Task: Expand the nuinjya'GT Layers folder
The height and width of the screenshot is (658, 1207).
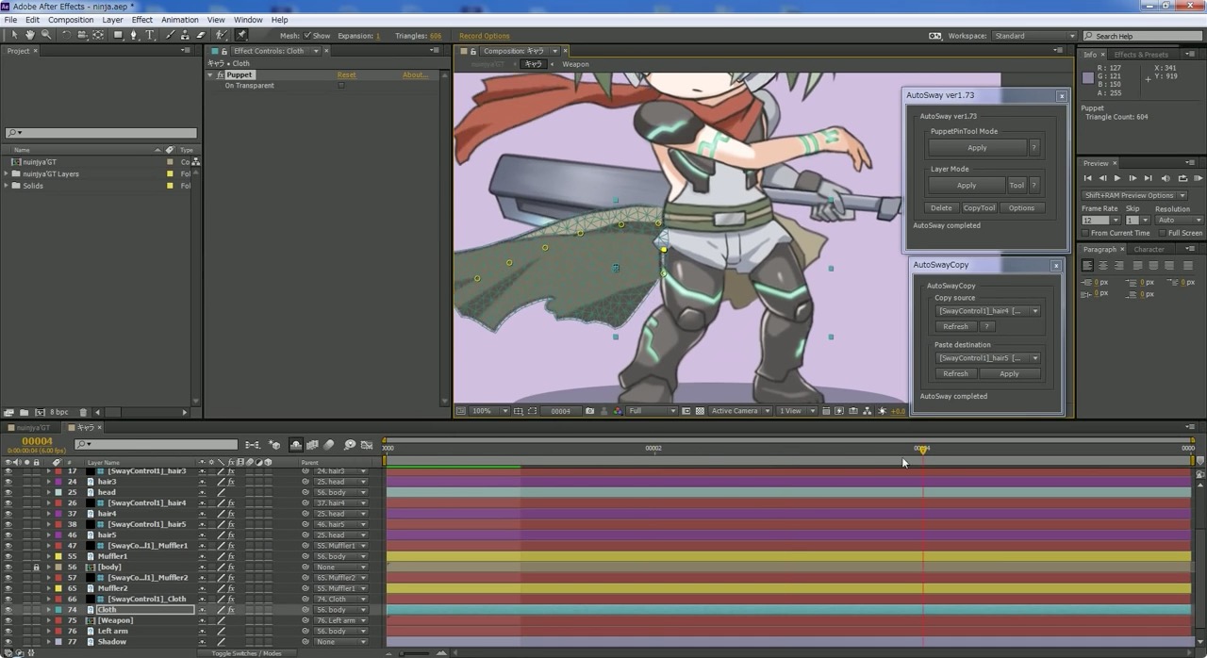Action: point(7,174)
